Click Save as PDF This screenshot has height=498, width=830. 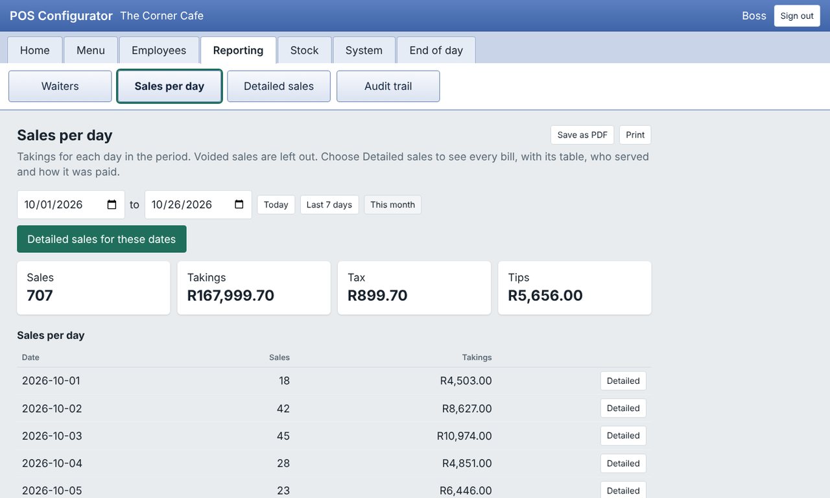pos(582,135)
